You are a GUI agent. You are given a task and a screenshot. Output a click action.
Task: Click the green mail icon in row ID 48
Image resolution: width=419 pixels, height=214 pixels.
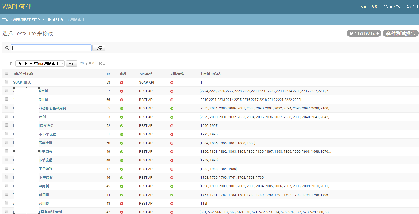[x=122, y=160]
